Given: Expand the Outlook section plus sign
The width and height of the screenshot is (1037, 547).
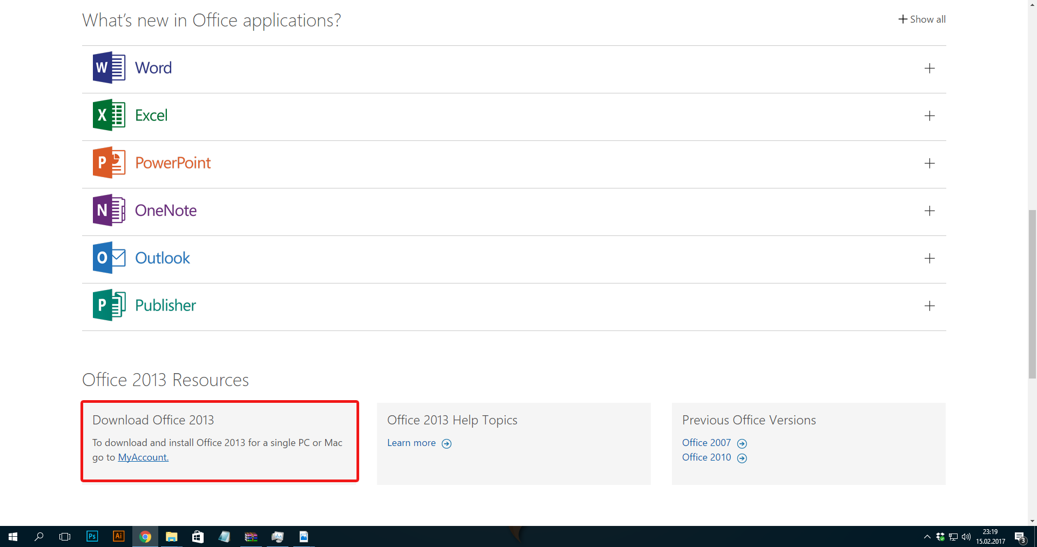Looking at the screenshot, I should pos(930,259).
